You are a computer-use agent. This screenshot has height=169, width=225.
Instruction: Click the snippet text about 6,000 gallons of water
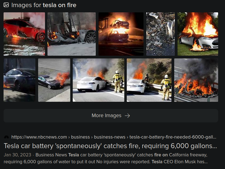tap(106, 158)
